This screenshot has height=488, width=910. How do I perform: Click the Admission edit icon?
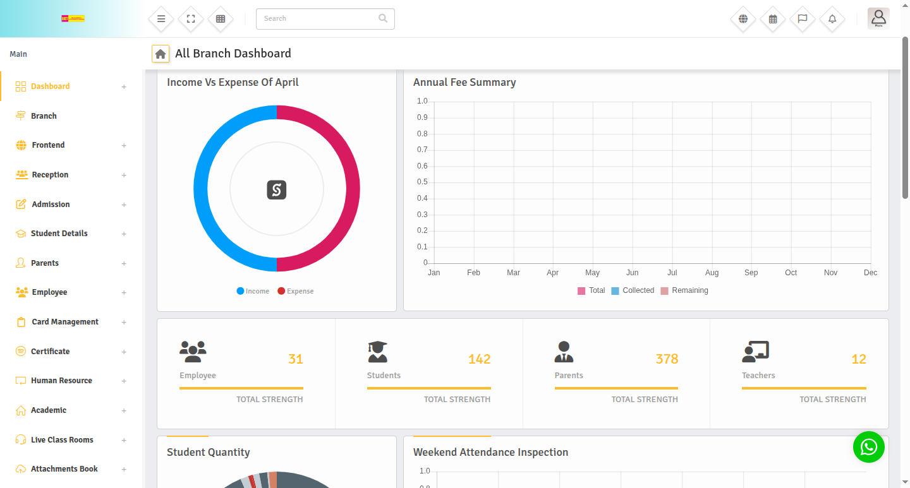tap(21, 205)
